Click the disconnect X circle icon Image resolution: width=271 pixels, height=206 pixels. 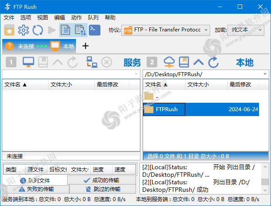[x=107, y=62]
